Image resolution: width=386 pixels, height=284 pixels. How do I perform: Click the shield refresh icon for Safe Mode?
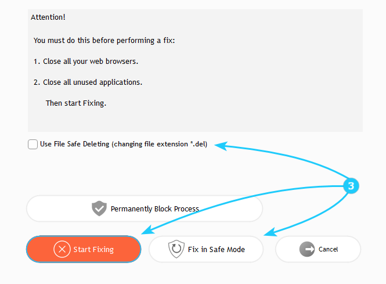[x=175, y=249]
